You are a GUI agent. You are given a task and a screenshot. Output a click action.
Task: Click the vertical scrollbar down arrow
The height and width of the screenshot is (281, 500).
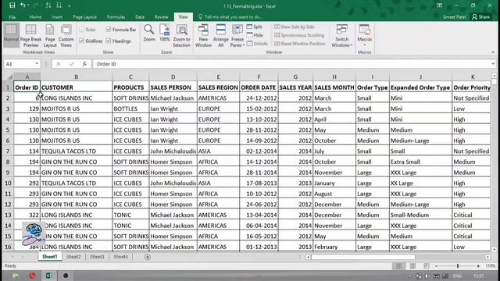(494, 249)
